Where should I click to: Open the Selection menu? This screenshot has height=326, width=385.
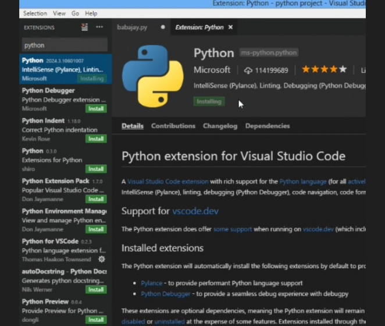35,13
